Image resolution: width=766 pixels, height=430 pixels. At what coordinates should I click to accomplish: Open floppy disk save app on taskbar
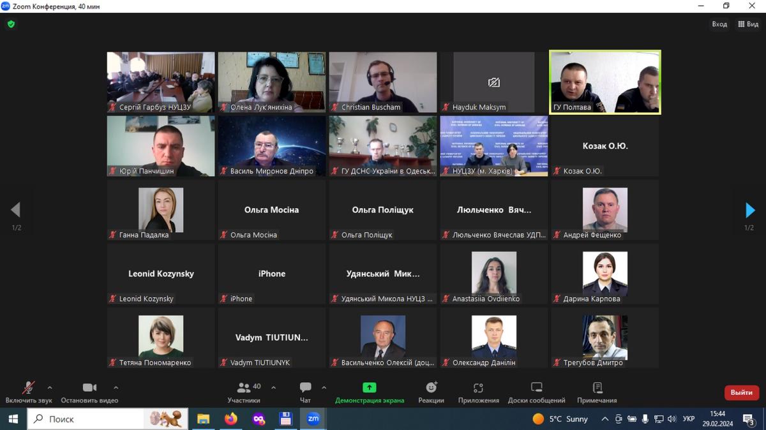coord(285,419)
